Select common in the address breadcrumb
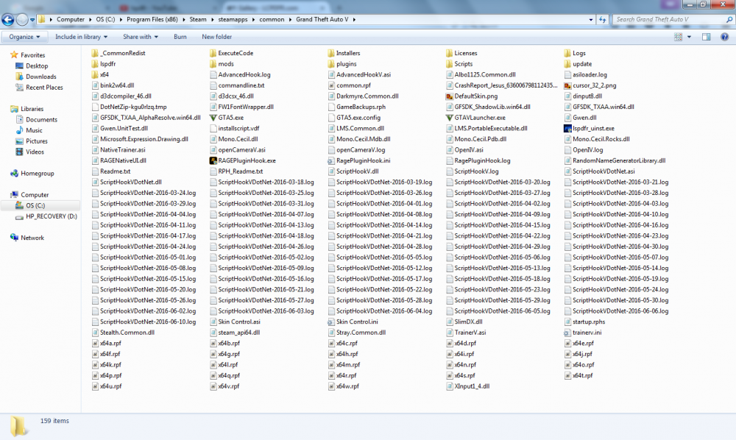The width and height of the screenshot is (736, 440). (272, 19)
